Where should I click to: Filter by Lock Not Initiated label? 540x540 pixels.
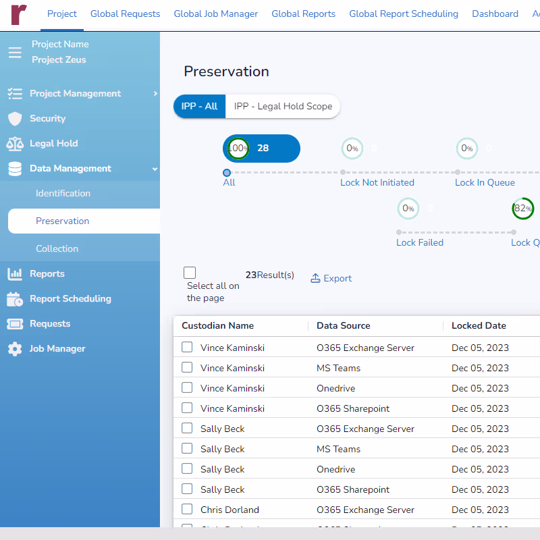click(377, 183)
